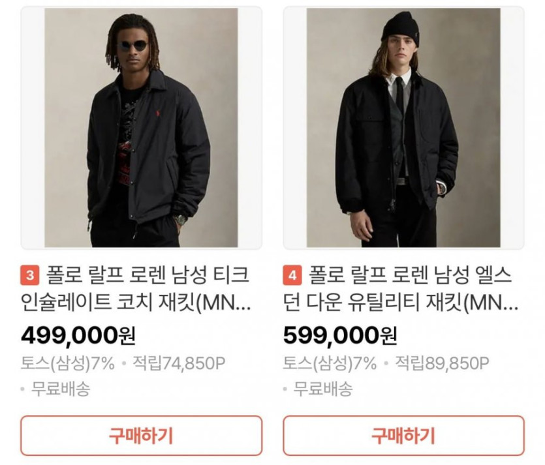Viewport: 545px width, 465px height.
Task: Click the orange rank 4 badge
Action: pos(292,276)
